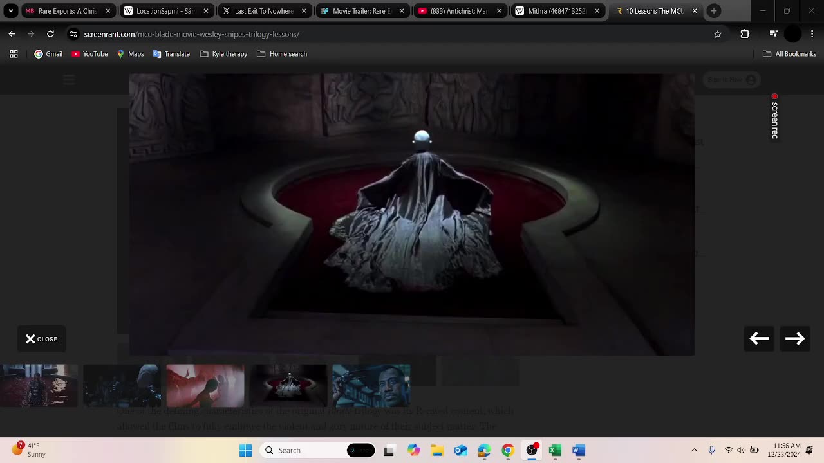Click the taskbar Search box
This screenshot has height=463, width=824.
[319, 450]
